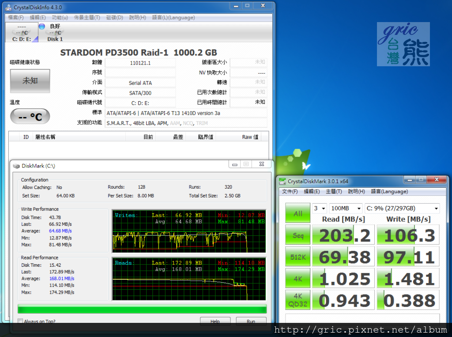Open the 功能(u) menu in CrystalDiskInfo
This screenshot has width=452, height=337.
pyautogui.click(x=60, y=18)
